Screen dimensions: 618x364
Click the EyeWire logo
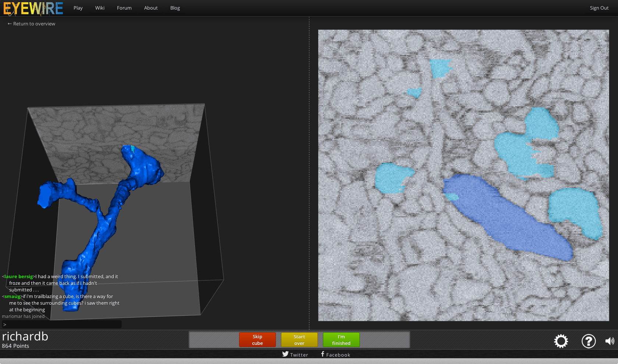33,8
